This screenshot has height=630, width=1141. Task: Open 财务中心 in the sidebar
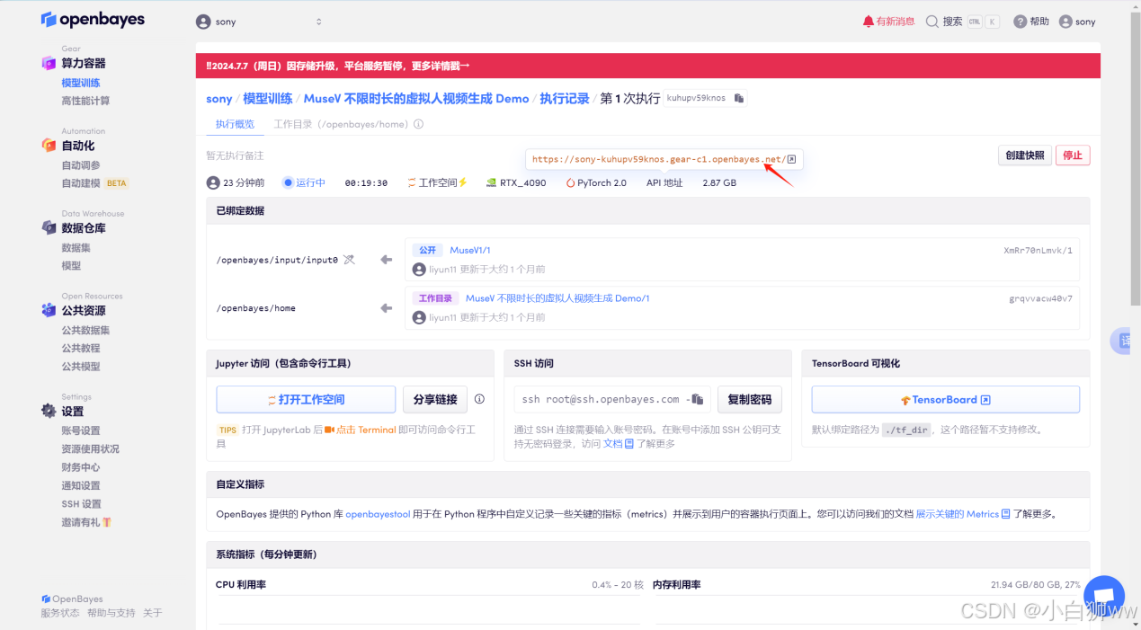coord(81,467)
